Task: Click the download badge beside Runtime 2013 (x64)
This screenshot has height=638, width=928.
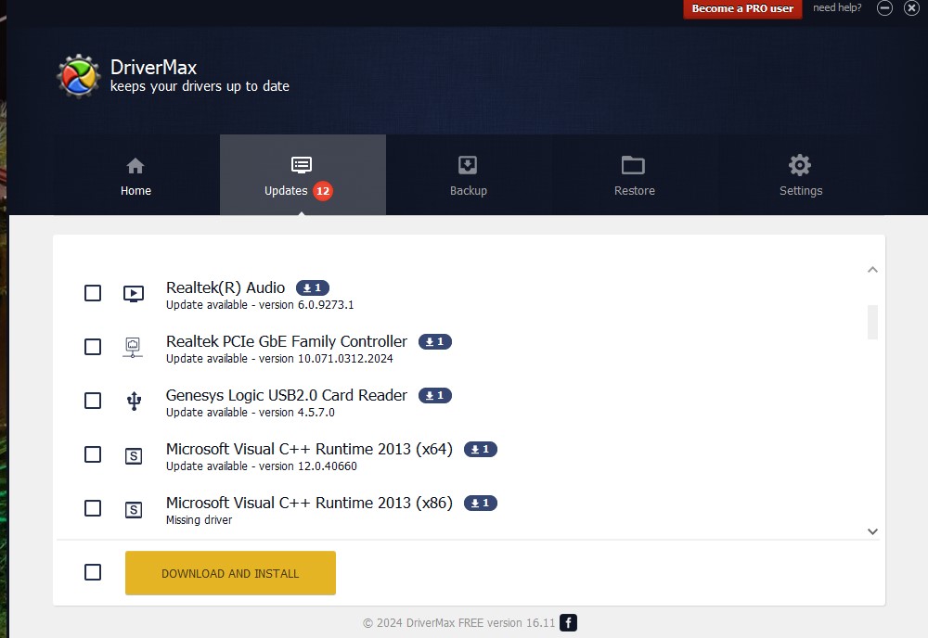Action: (481, 450)
